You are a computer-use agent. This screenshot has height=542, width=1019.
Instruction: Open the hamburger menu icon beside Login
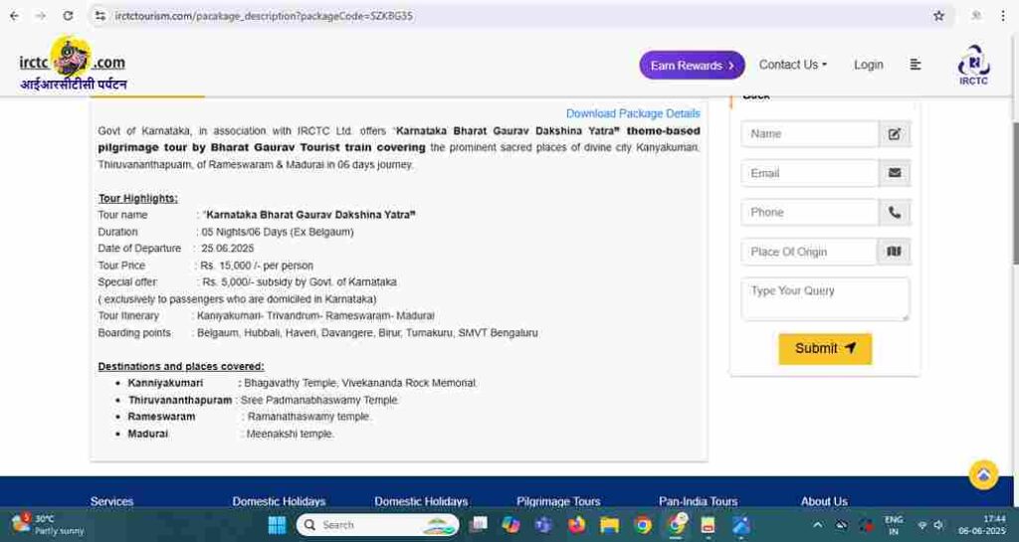coord(916,65)
